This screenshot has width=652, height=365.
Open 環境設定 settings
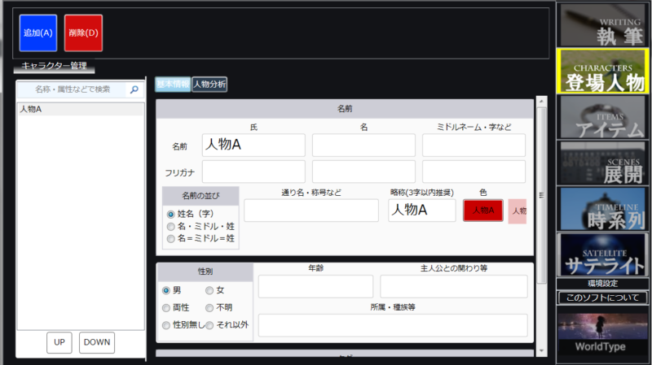coord(602,284)
